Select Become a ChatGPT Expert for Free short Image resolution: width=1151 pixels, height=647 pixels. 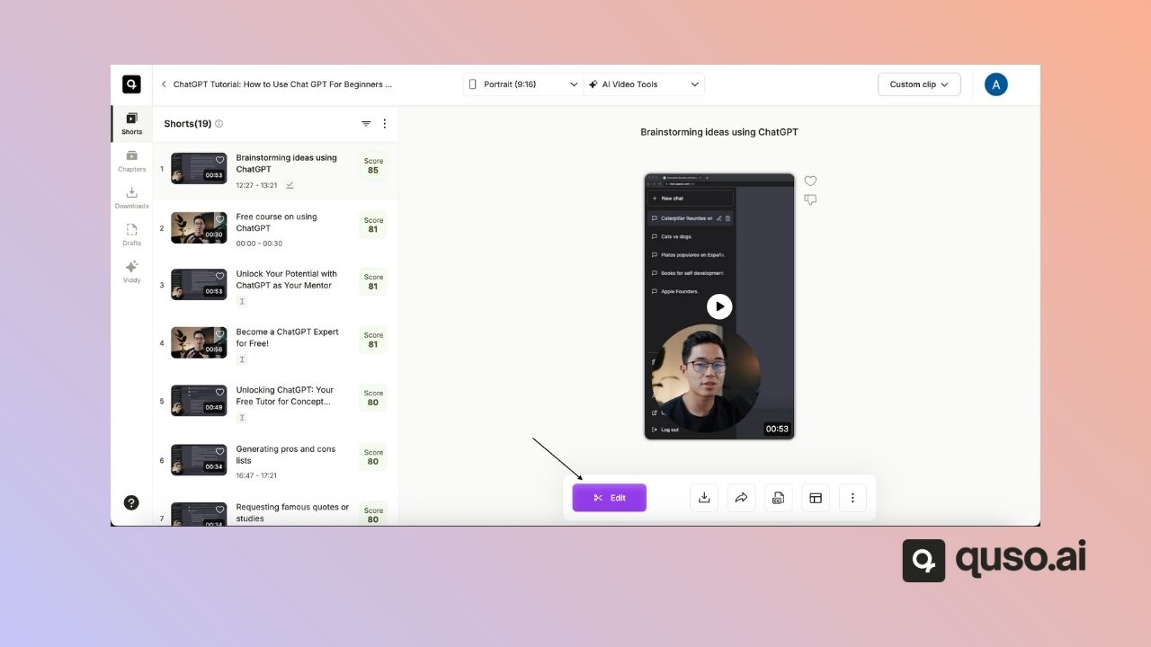coord(275,343)
